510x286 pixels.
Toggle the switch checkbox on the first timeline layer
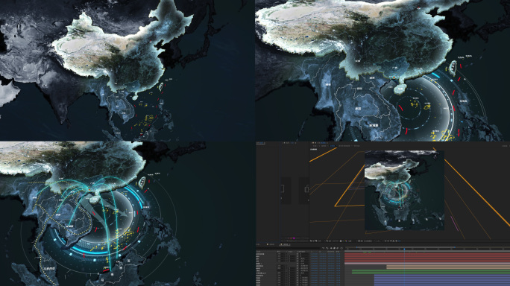[297, 254]
